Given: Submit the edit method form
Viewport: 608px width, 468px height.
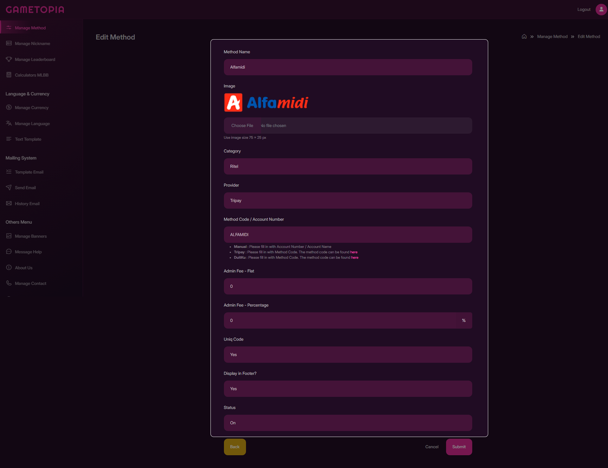Looking at the screenshot, I should (x=459, y=447).
